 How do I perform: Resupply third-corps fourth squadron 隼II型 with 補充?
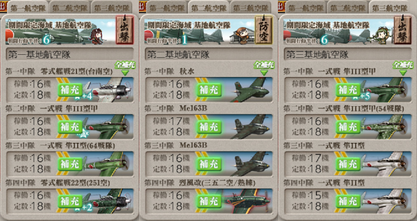(x=348, y=201)
